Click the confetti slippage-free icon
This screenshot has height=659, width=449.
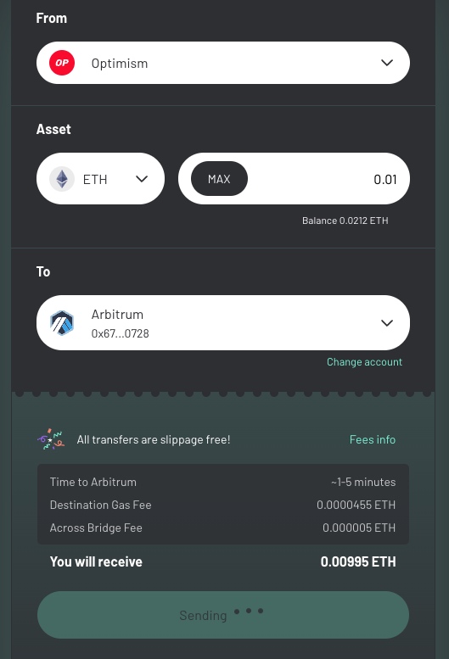click(50, 439)
